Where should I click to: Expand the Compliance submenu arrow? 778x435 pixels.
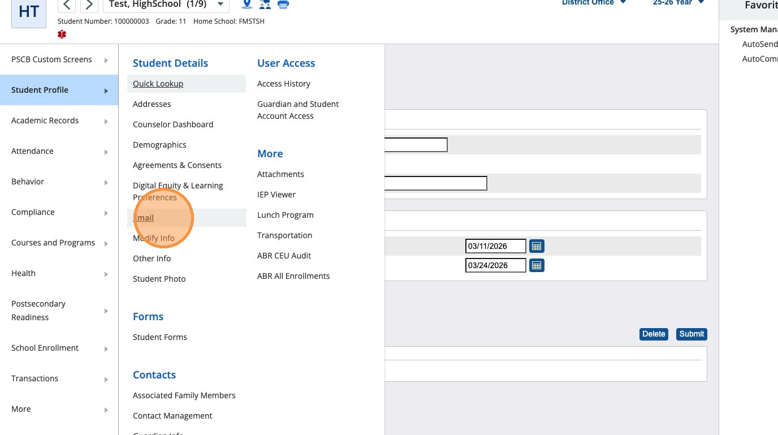(x=106, y=213)
